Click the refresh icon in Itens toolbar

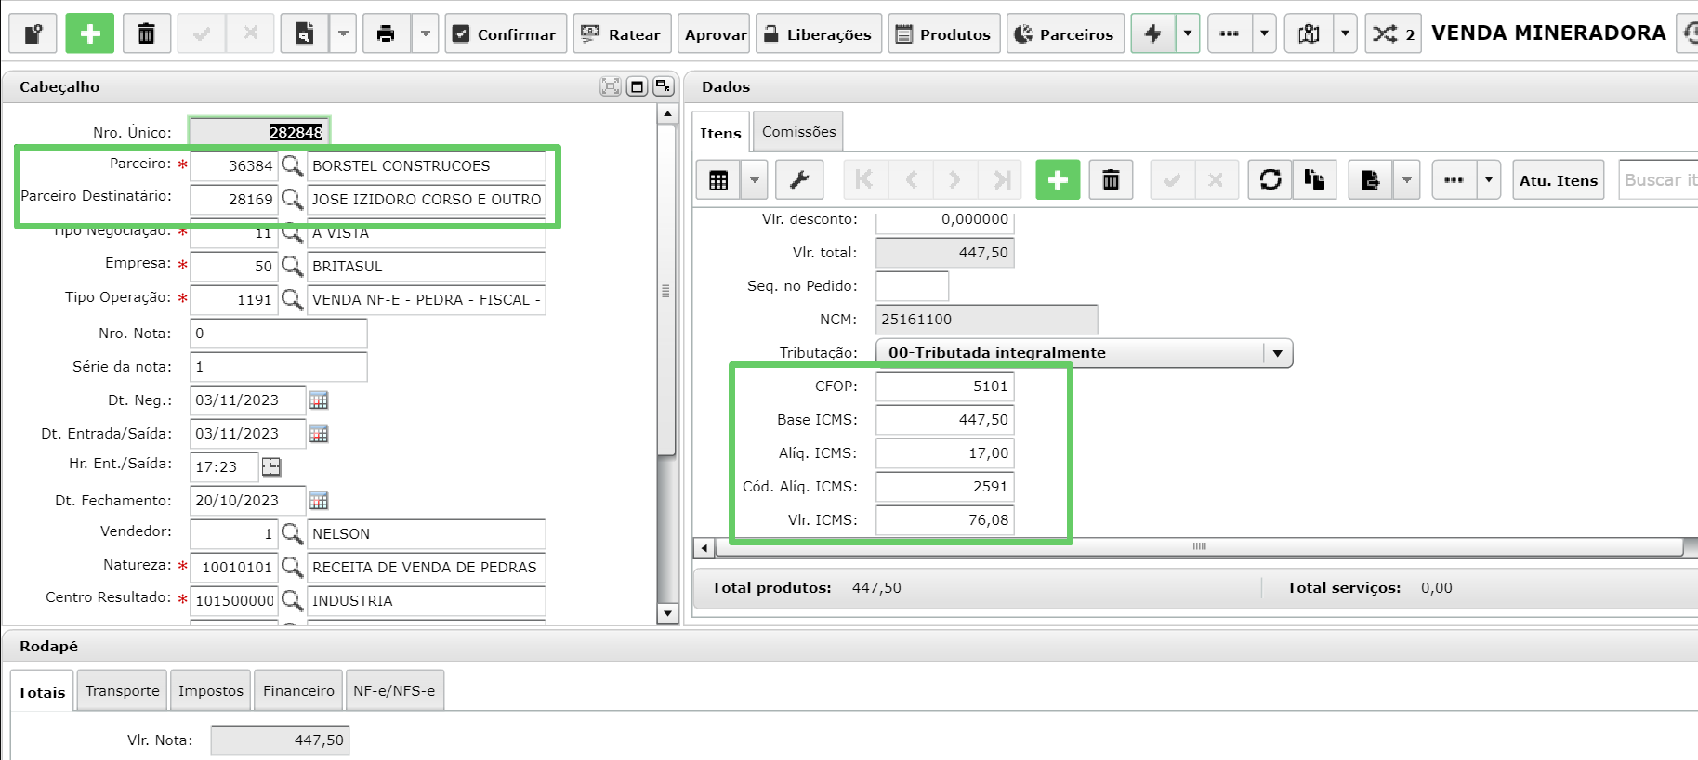(1270, 180)
